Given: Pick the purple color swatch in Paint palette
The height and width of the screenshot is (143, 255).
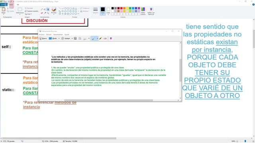Looking at the screenshot, I should 139,8.
